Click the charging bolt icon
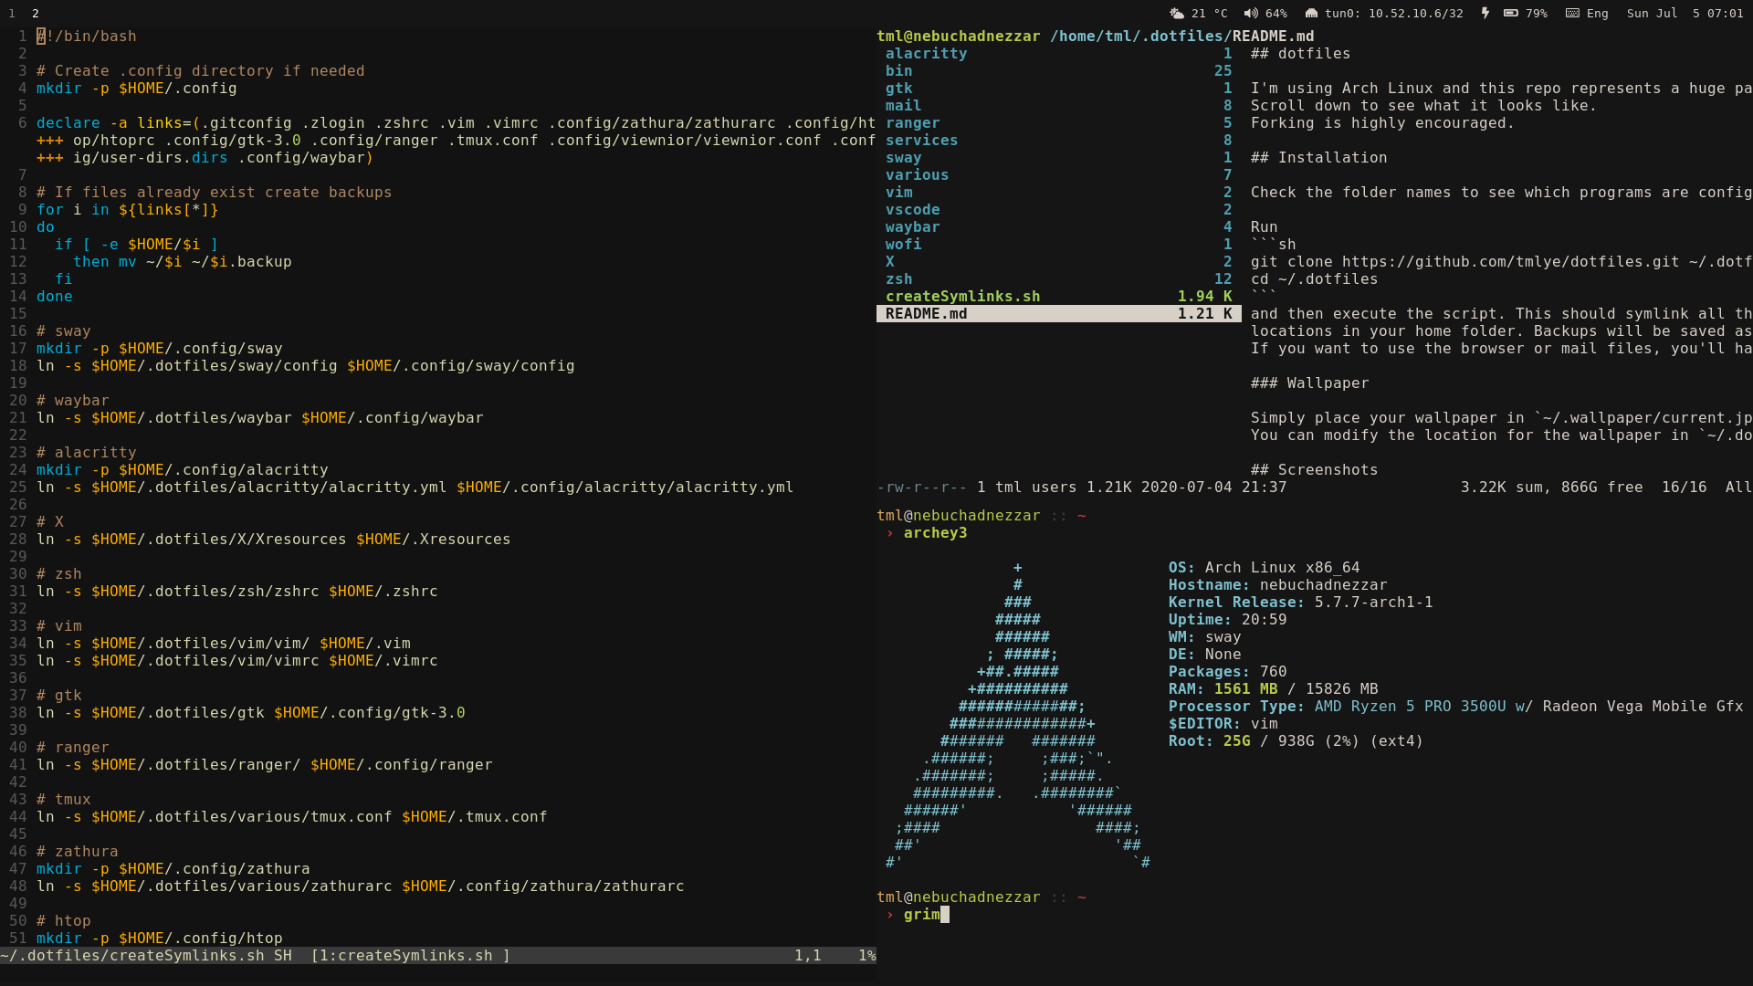Screen dimensions: 1753x986 pyautogui.click(x=1485, y=14)
